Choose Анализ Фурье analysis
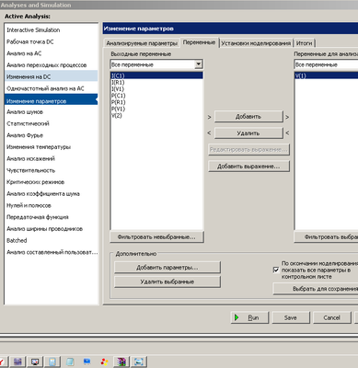This screenshot has width=358, height=368. [x=52, y=135]
